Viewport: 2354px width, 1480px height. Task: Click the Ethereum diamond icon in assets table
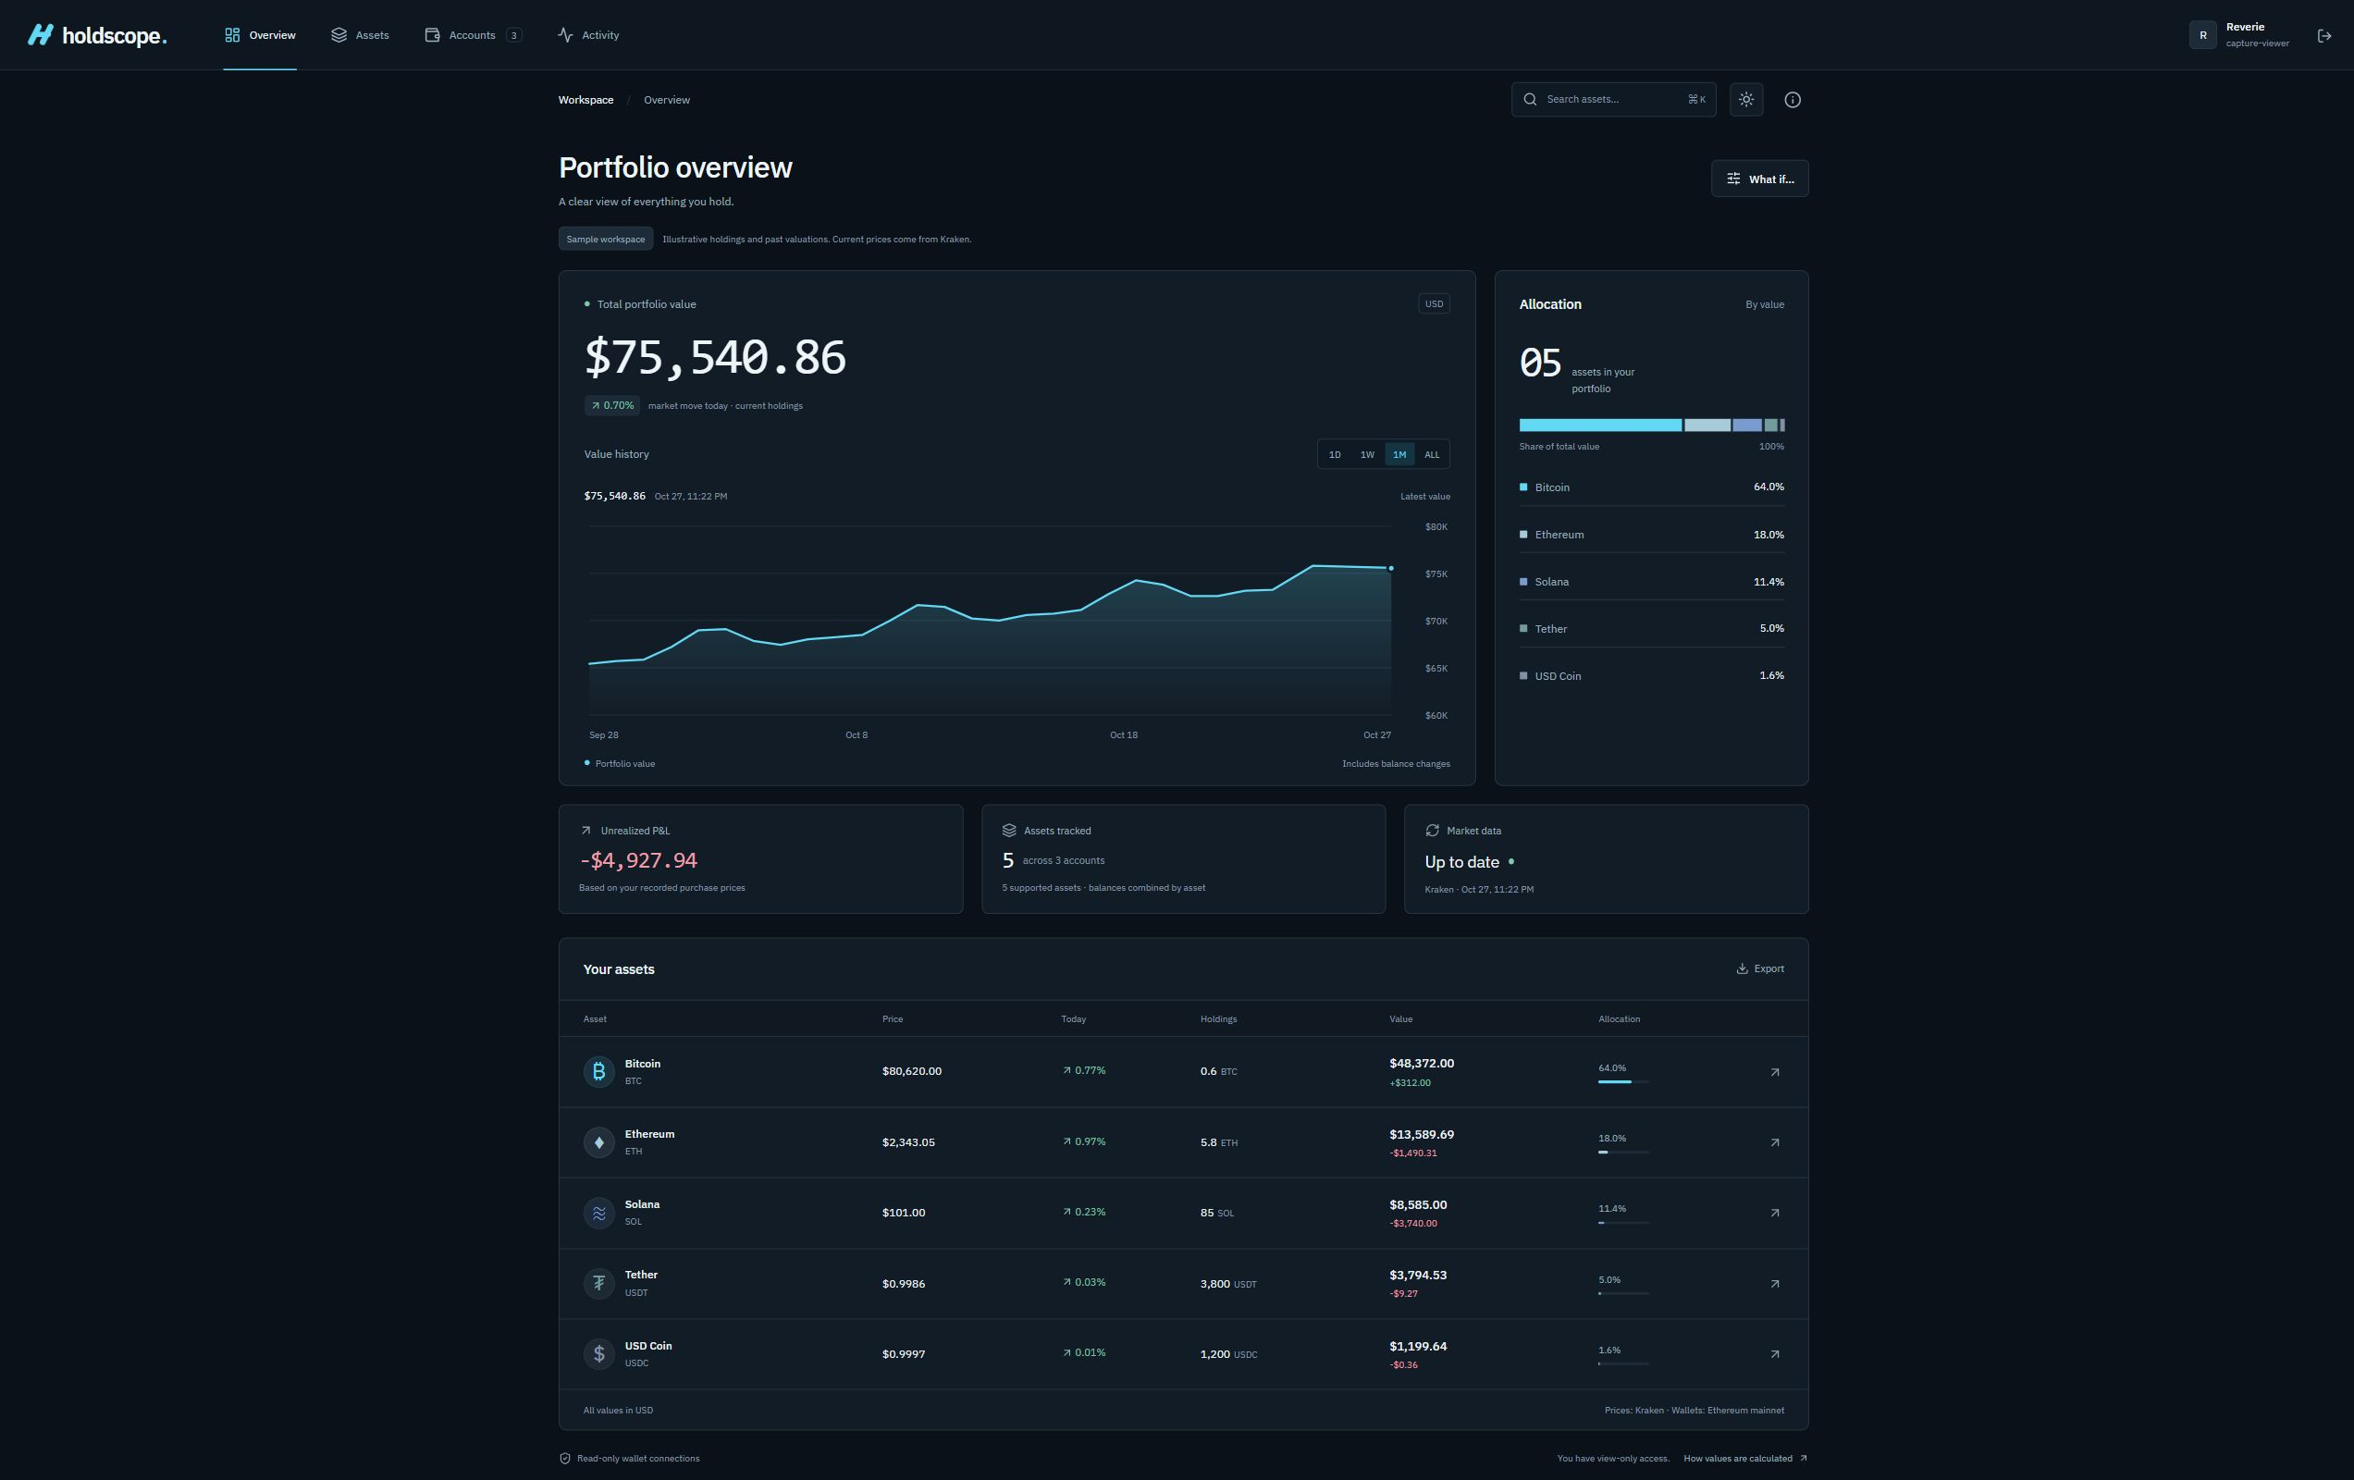click(599, 1141)
